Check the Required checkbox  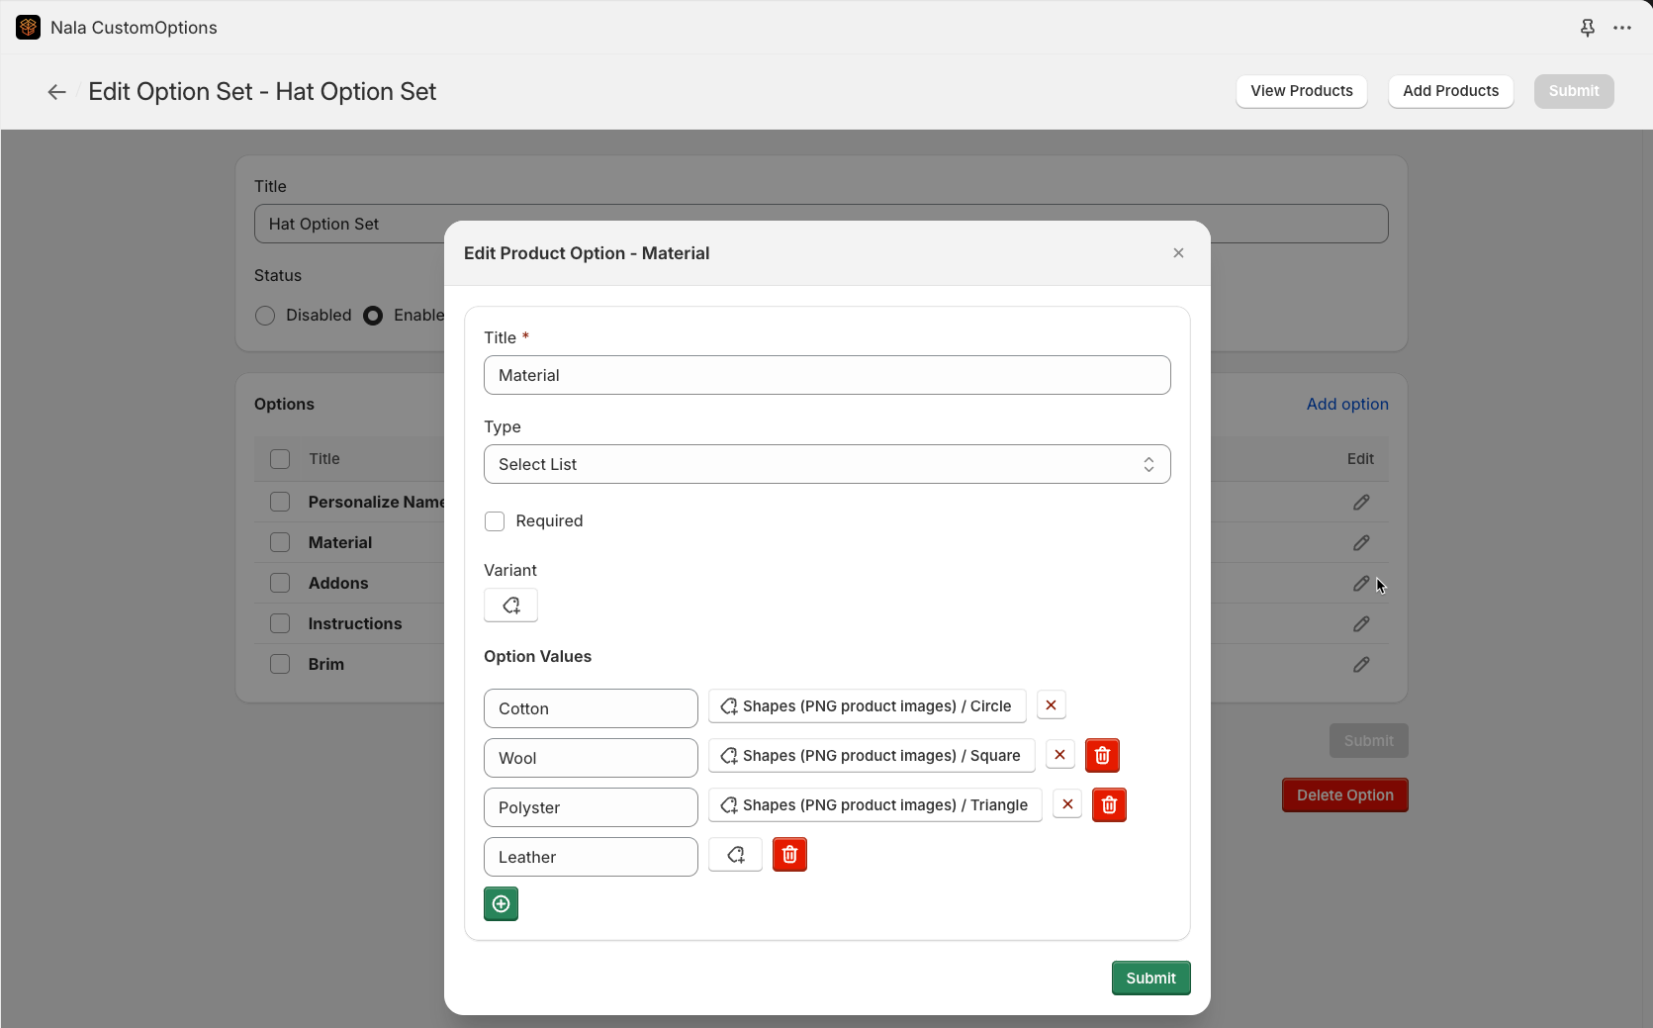pyautogui.click(x=495, y=521)
